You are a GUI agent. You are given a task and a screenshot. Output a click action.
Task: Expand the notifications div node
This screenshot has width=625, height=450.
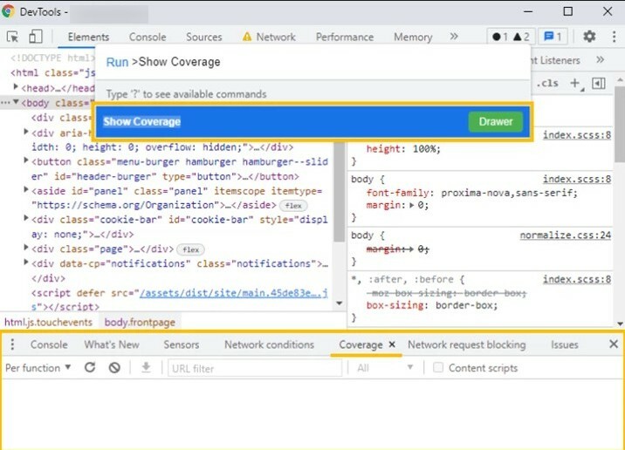tap(26, 262)
